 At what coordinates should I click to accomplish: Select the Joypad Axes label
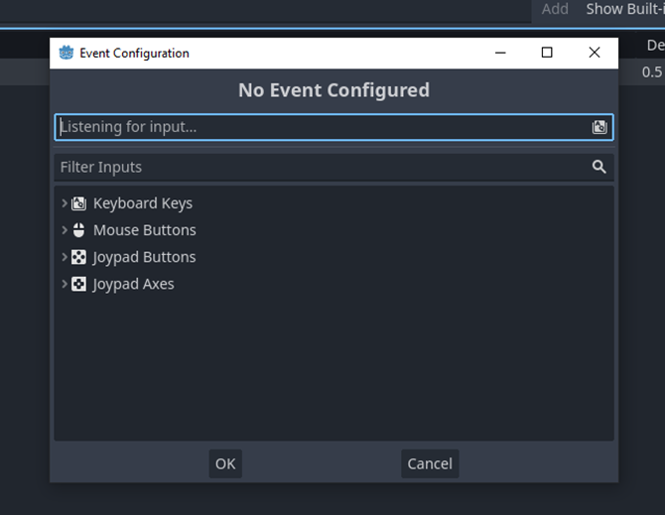[133, 284]
